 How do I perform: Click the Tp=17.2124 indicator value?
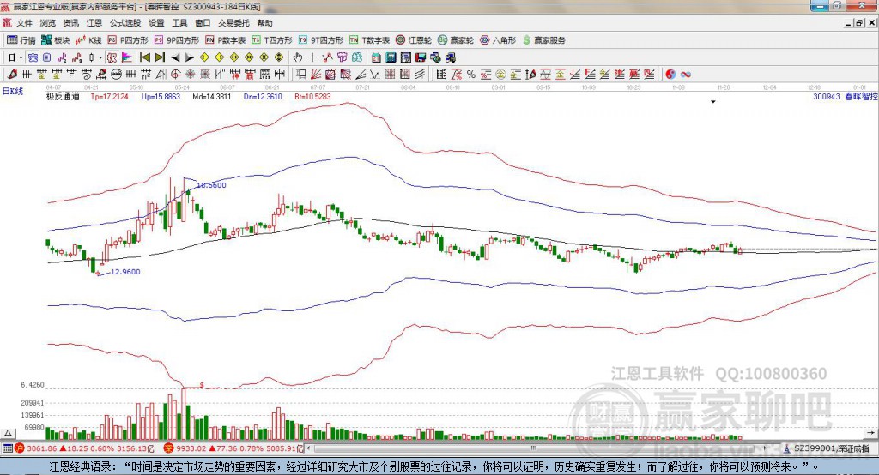[x=109, y=96]
